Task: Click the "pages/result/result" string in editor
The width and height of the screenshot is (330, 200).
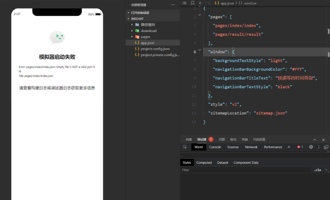Action: (238, 34)
